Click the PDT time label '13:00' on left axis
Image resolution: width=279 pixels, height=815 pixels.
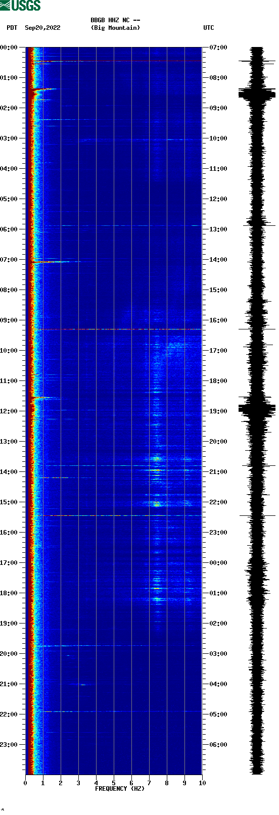pyautogui.click(x=9, y=442)
